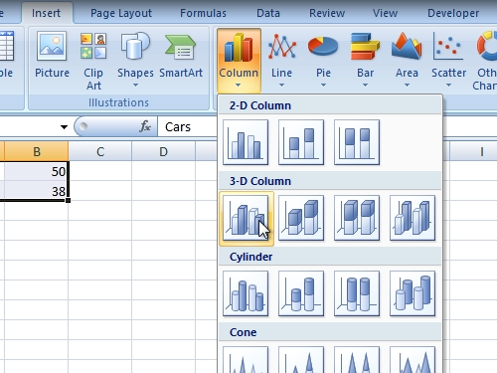Choose Clustered Cylinder chart
The height and width of the screenshot is (373, 497).
246,293
